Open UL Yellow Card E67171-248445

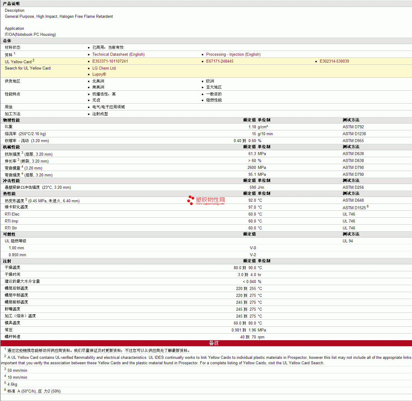(x=220, y=61)
